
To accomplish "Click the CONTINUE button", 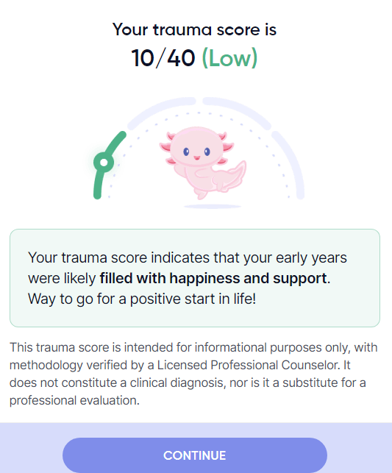I will 195,455.
